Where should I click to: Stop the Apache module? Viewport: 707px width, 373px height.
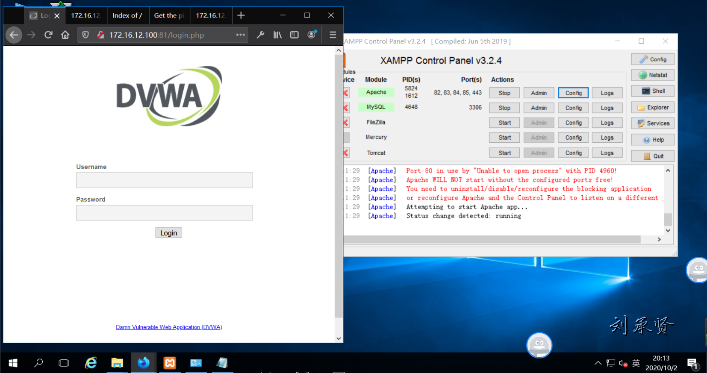pyautogui.click(x=504, y=93)
